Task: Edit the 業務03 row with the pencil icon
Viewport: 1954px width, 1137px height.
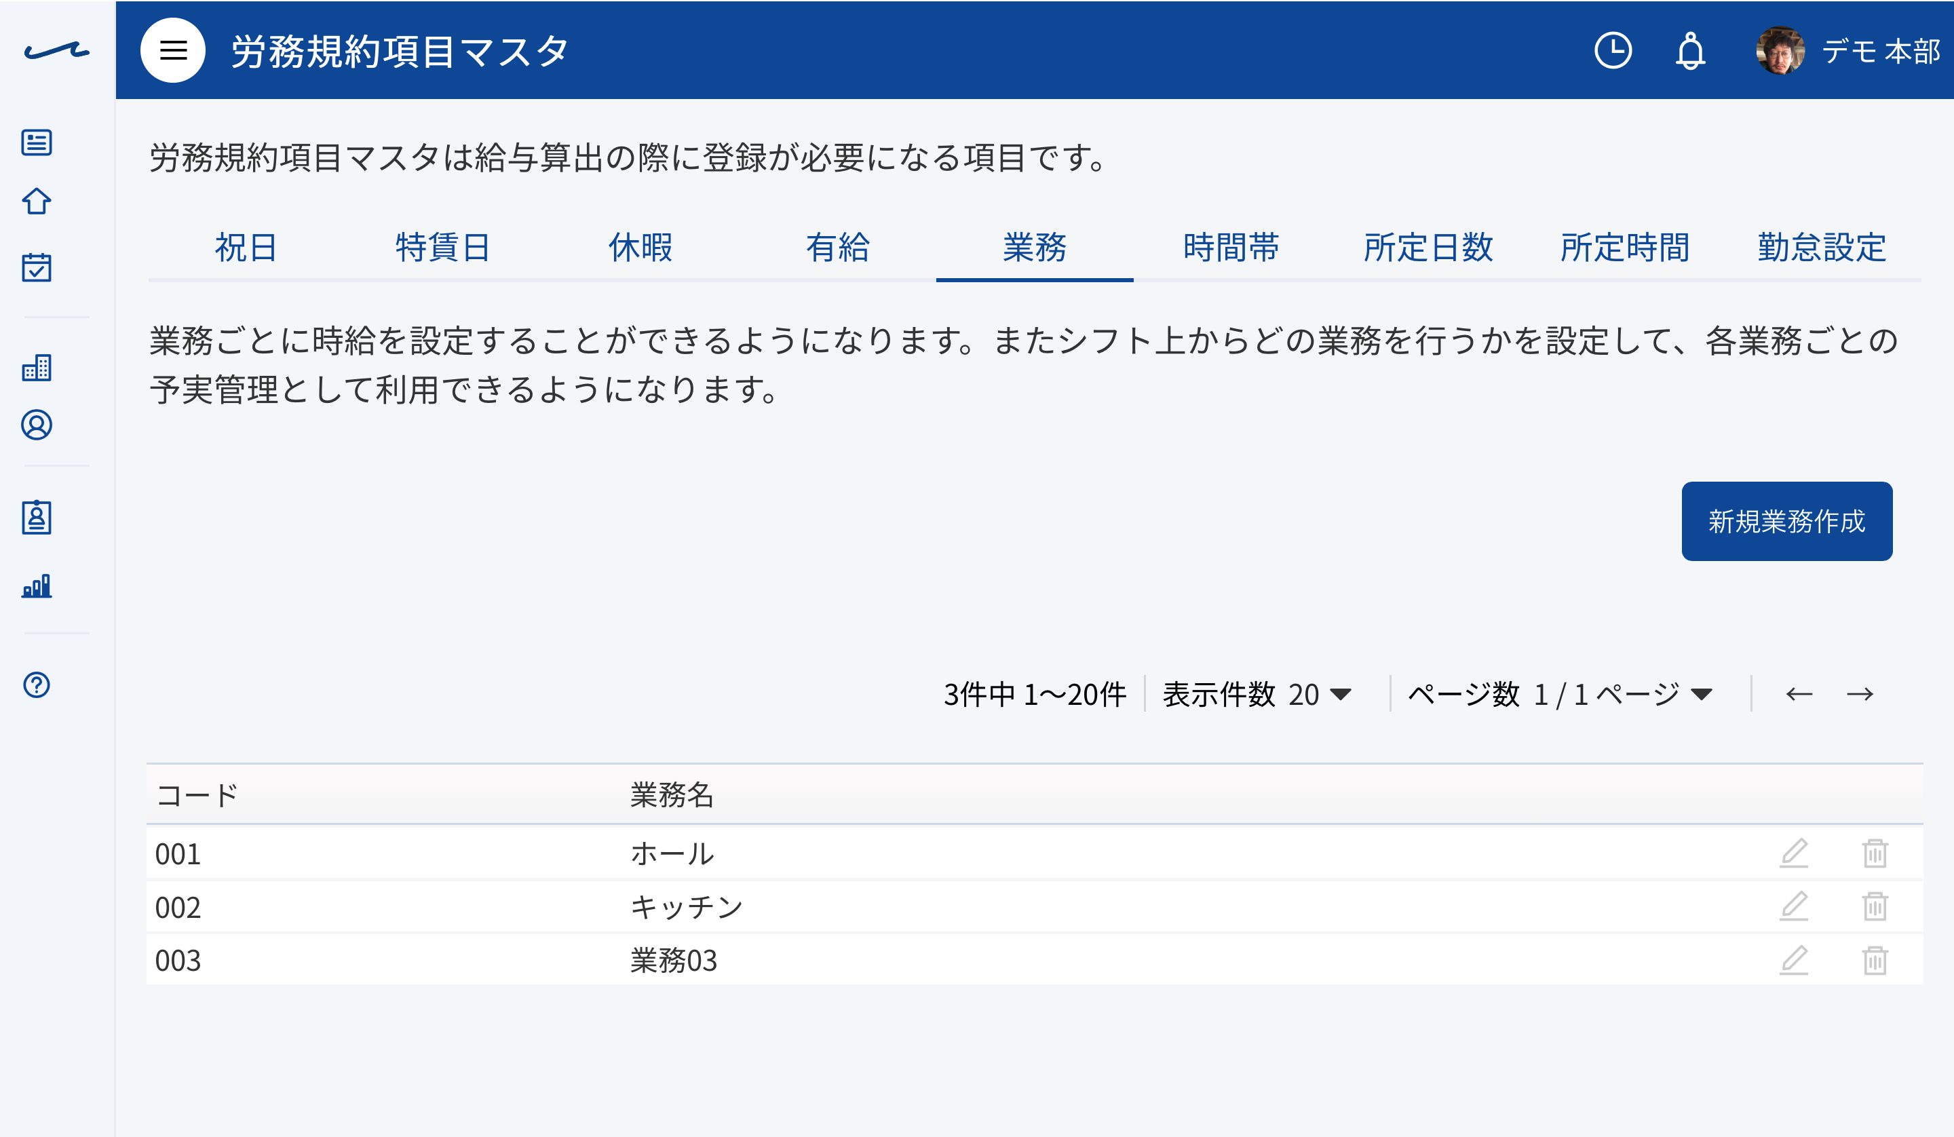Action: (1793, 960)
